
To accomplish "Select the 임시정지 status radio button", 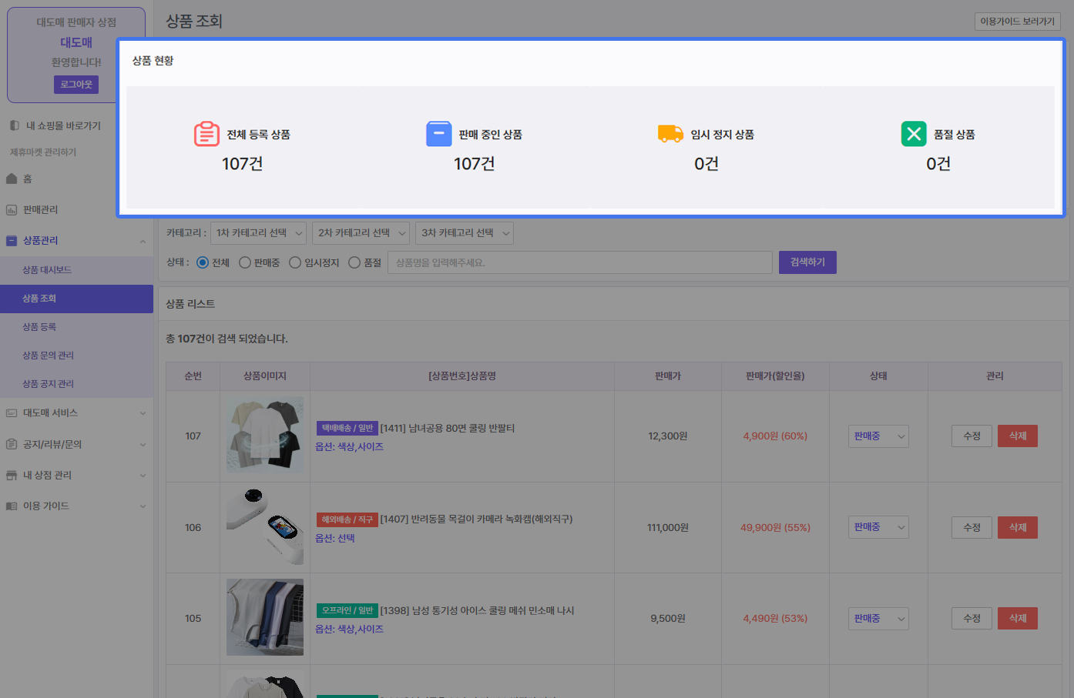I will [295, 263].
